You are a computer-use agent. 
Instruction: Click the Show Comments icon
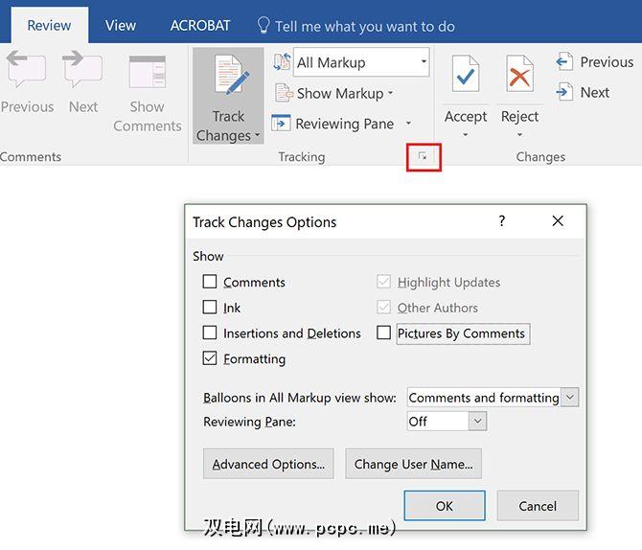tap(148, 72)
